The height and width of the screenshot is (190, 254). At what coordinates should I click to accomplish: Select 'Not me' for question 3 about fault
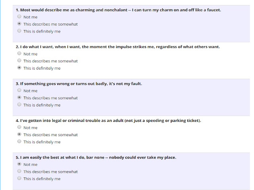pos(19,90)
